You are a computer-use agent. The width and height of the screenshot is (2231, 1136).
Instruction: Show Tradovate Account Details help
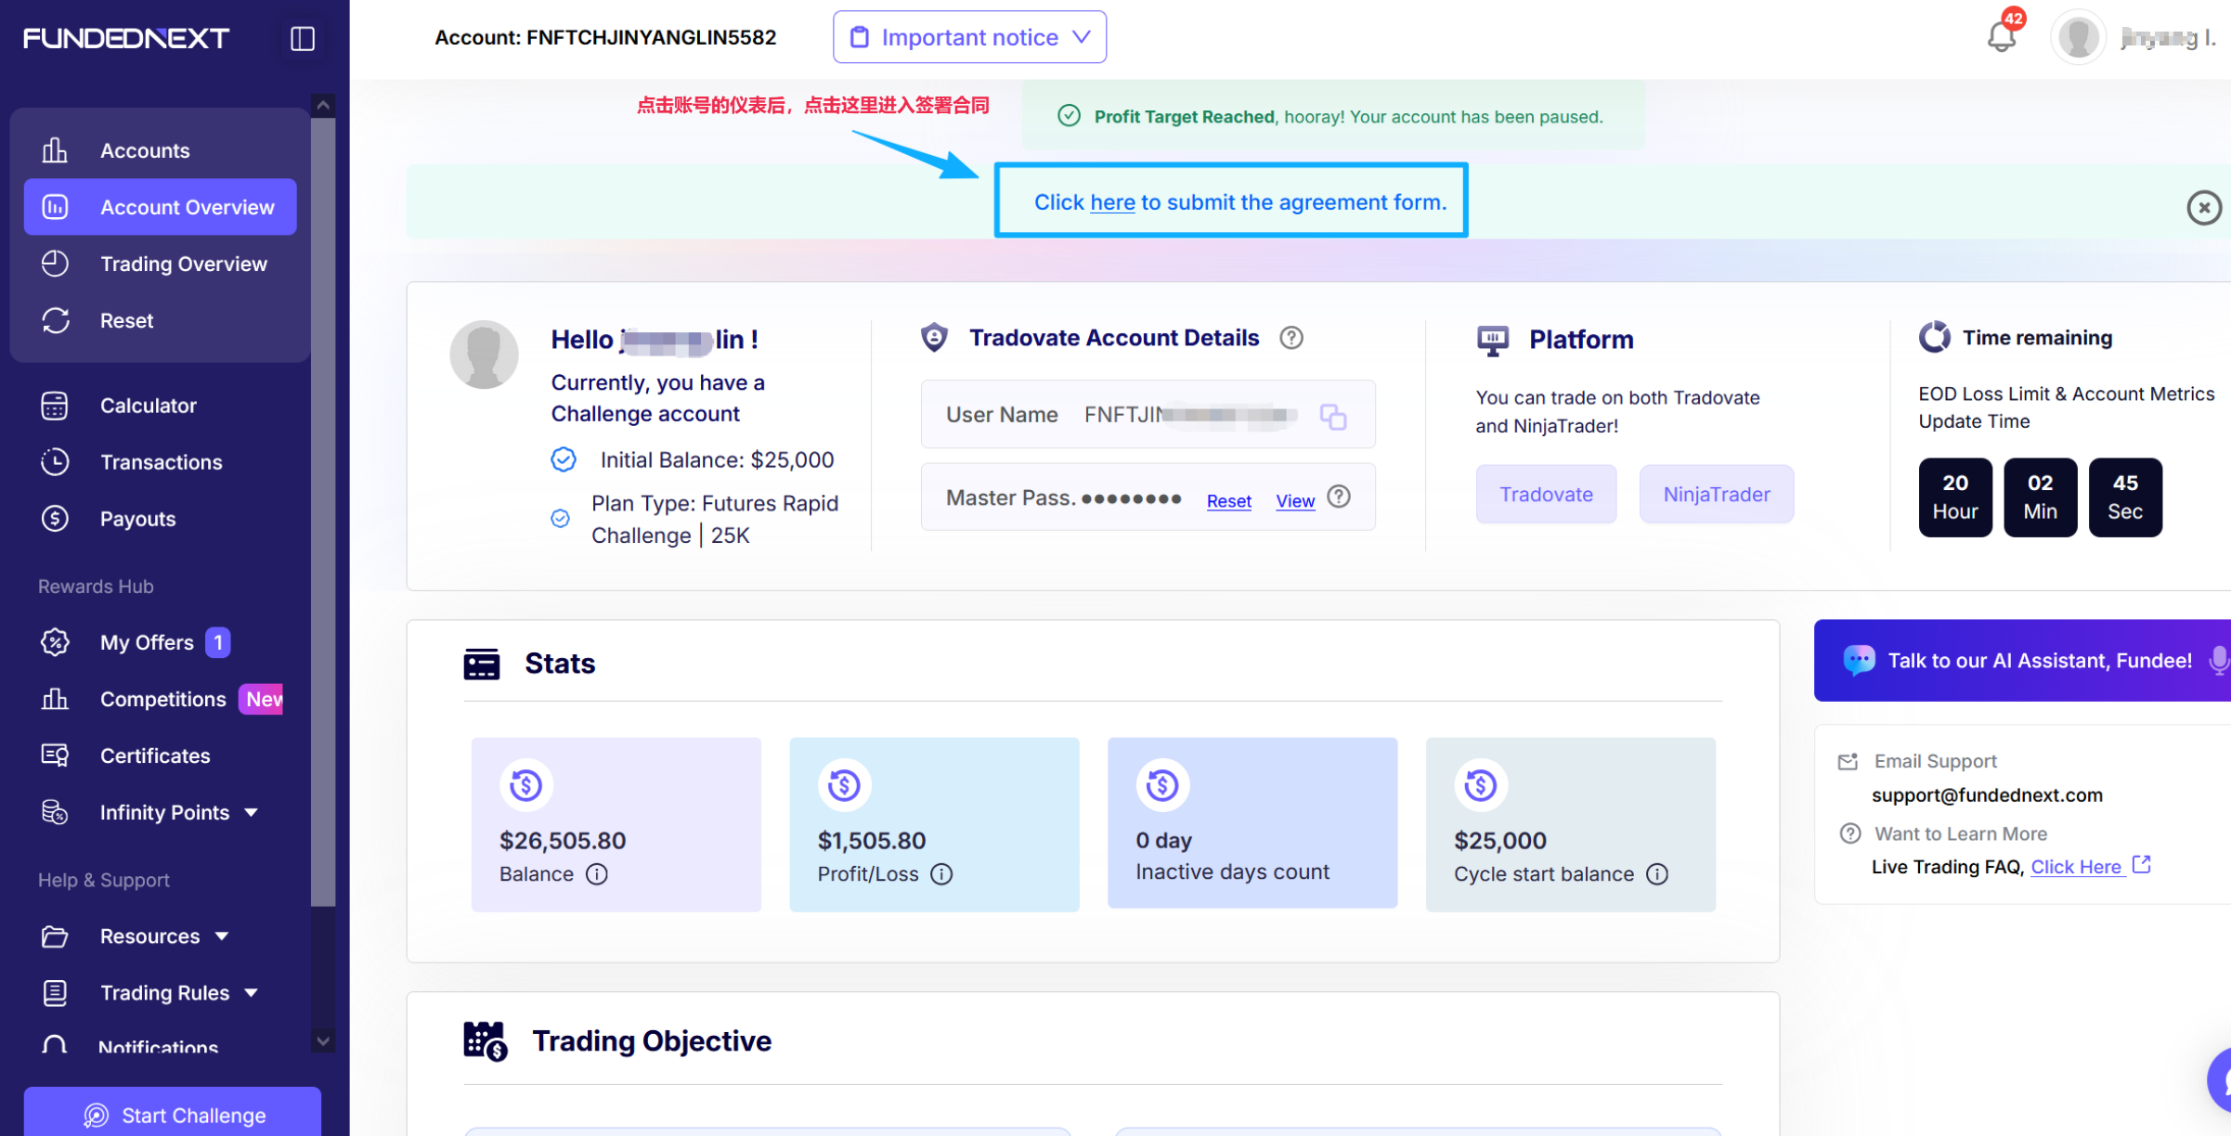pyautogui.click(x=1291, y=338)
